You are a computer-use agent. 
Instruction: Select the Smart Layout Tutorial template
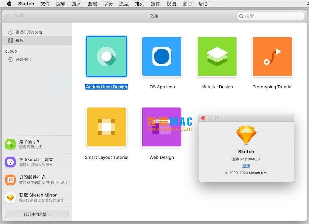106,127
